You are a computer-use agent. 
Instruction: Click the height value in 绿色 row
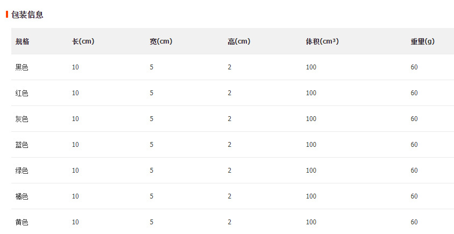[229, 171]
